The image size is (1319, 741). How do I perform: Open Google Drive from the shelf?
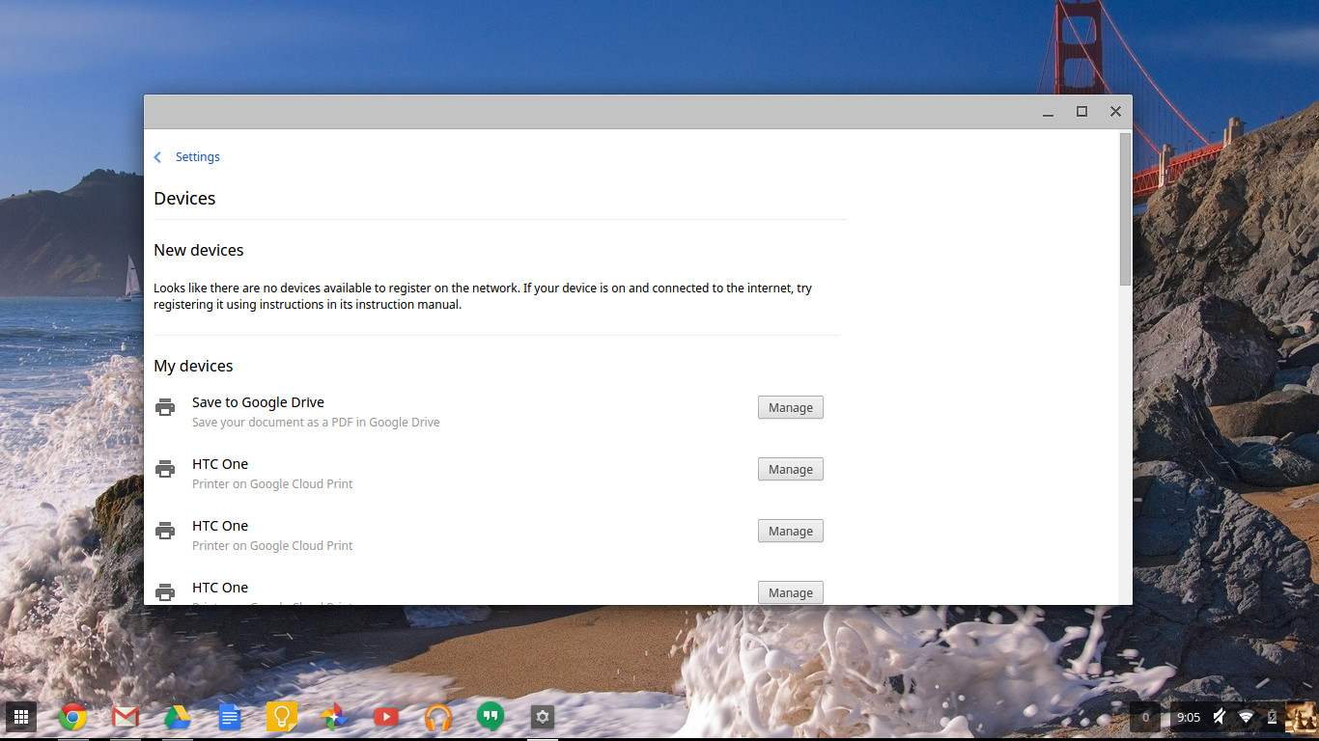coord(177,717)
